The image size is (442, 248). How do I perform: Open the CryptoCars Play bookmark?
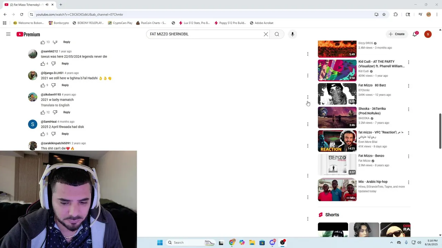coord(120,23)
